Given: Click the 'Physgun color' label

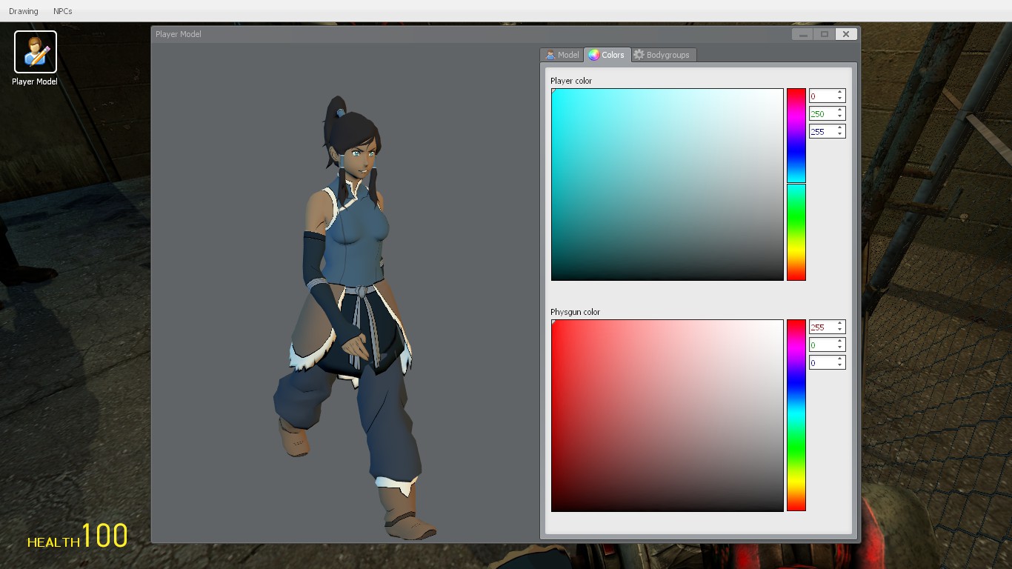Looking at the screenshot, I should 575,312.
